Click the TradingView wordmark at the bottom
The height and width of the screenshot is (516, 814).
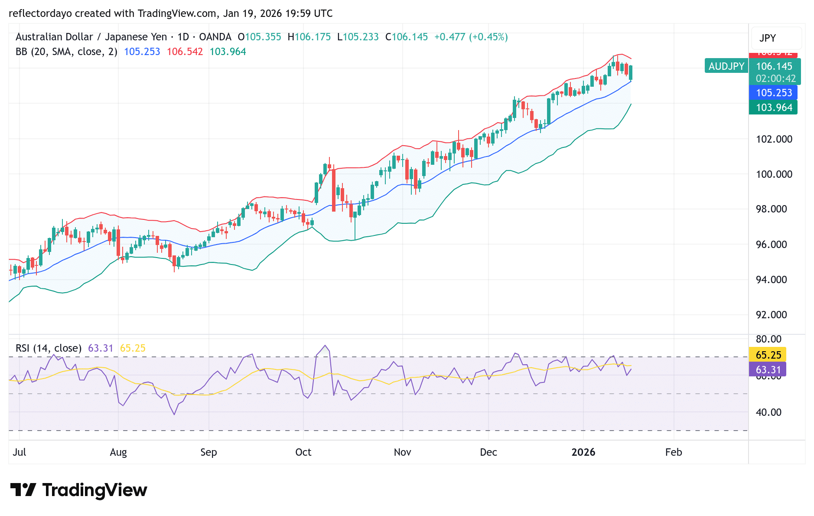tap(94, 489)
